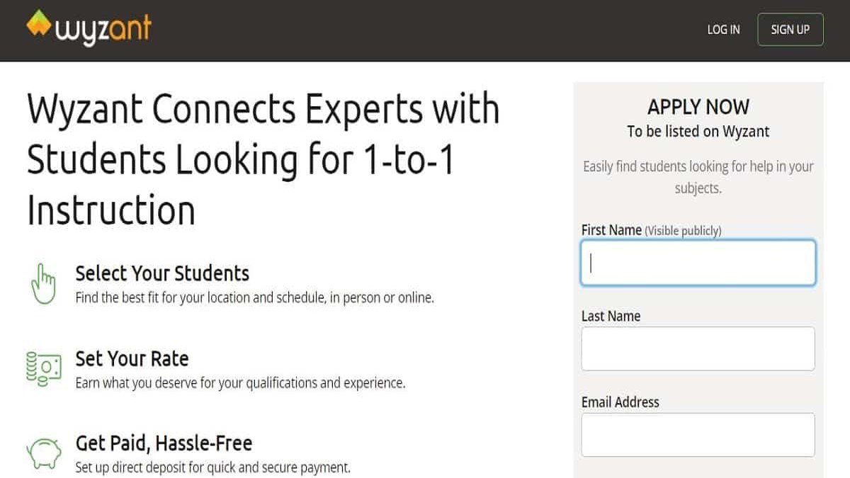Click the orange Wyzant diamond logo icon
850x478 pixels.
pyautogui.click(x=39, y=23)
